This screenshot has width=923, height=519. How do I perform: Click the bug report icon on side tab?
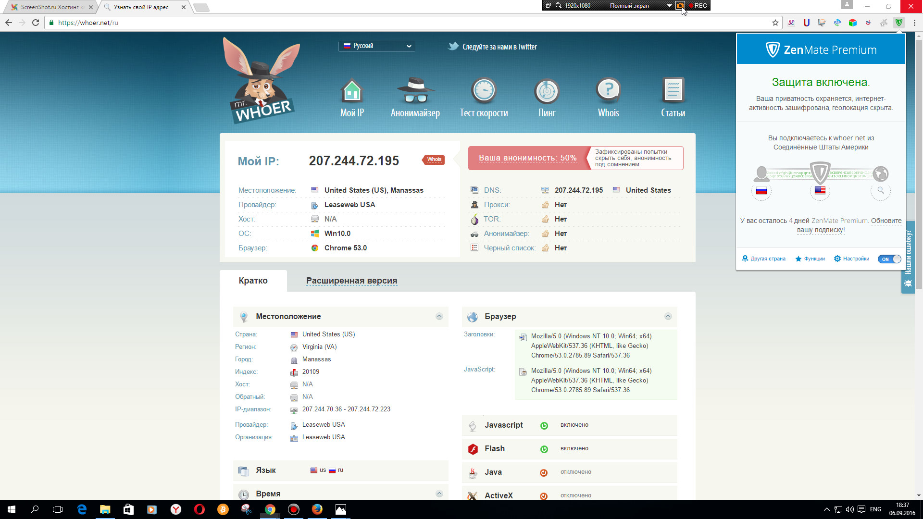[x=908, y=284]
